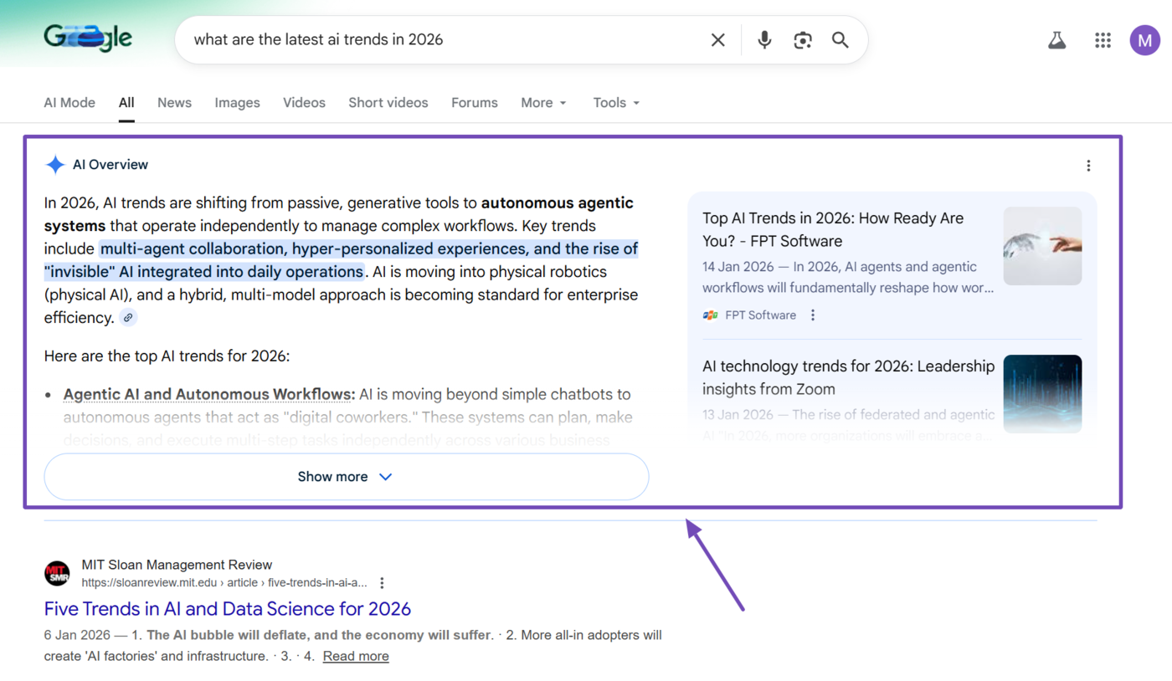Click the AI Overview sparkle icon
The height and width of the screenshot is (681, 1172).
click(x=55, y=165)
